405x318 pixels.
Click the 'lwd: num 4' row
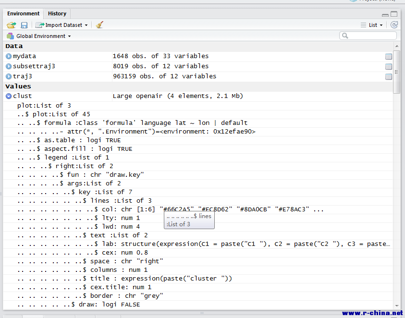point(198,227)
